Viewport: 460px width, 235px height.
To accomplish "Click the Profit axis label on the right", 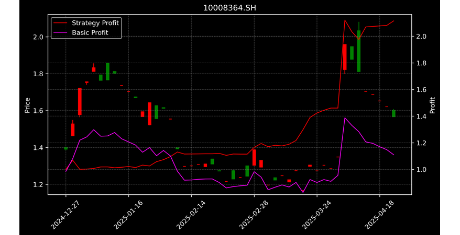I will pyautogui.click(x=432, y=105).
